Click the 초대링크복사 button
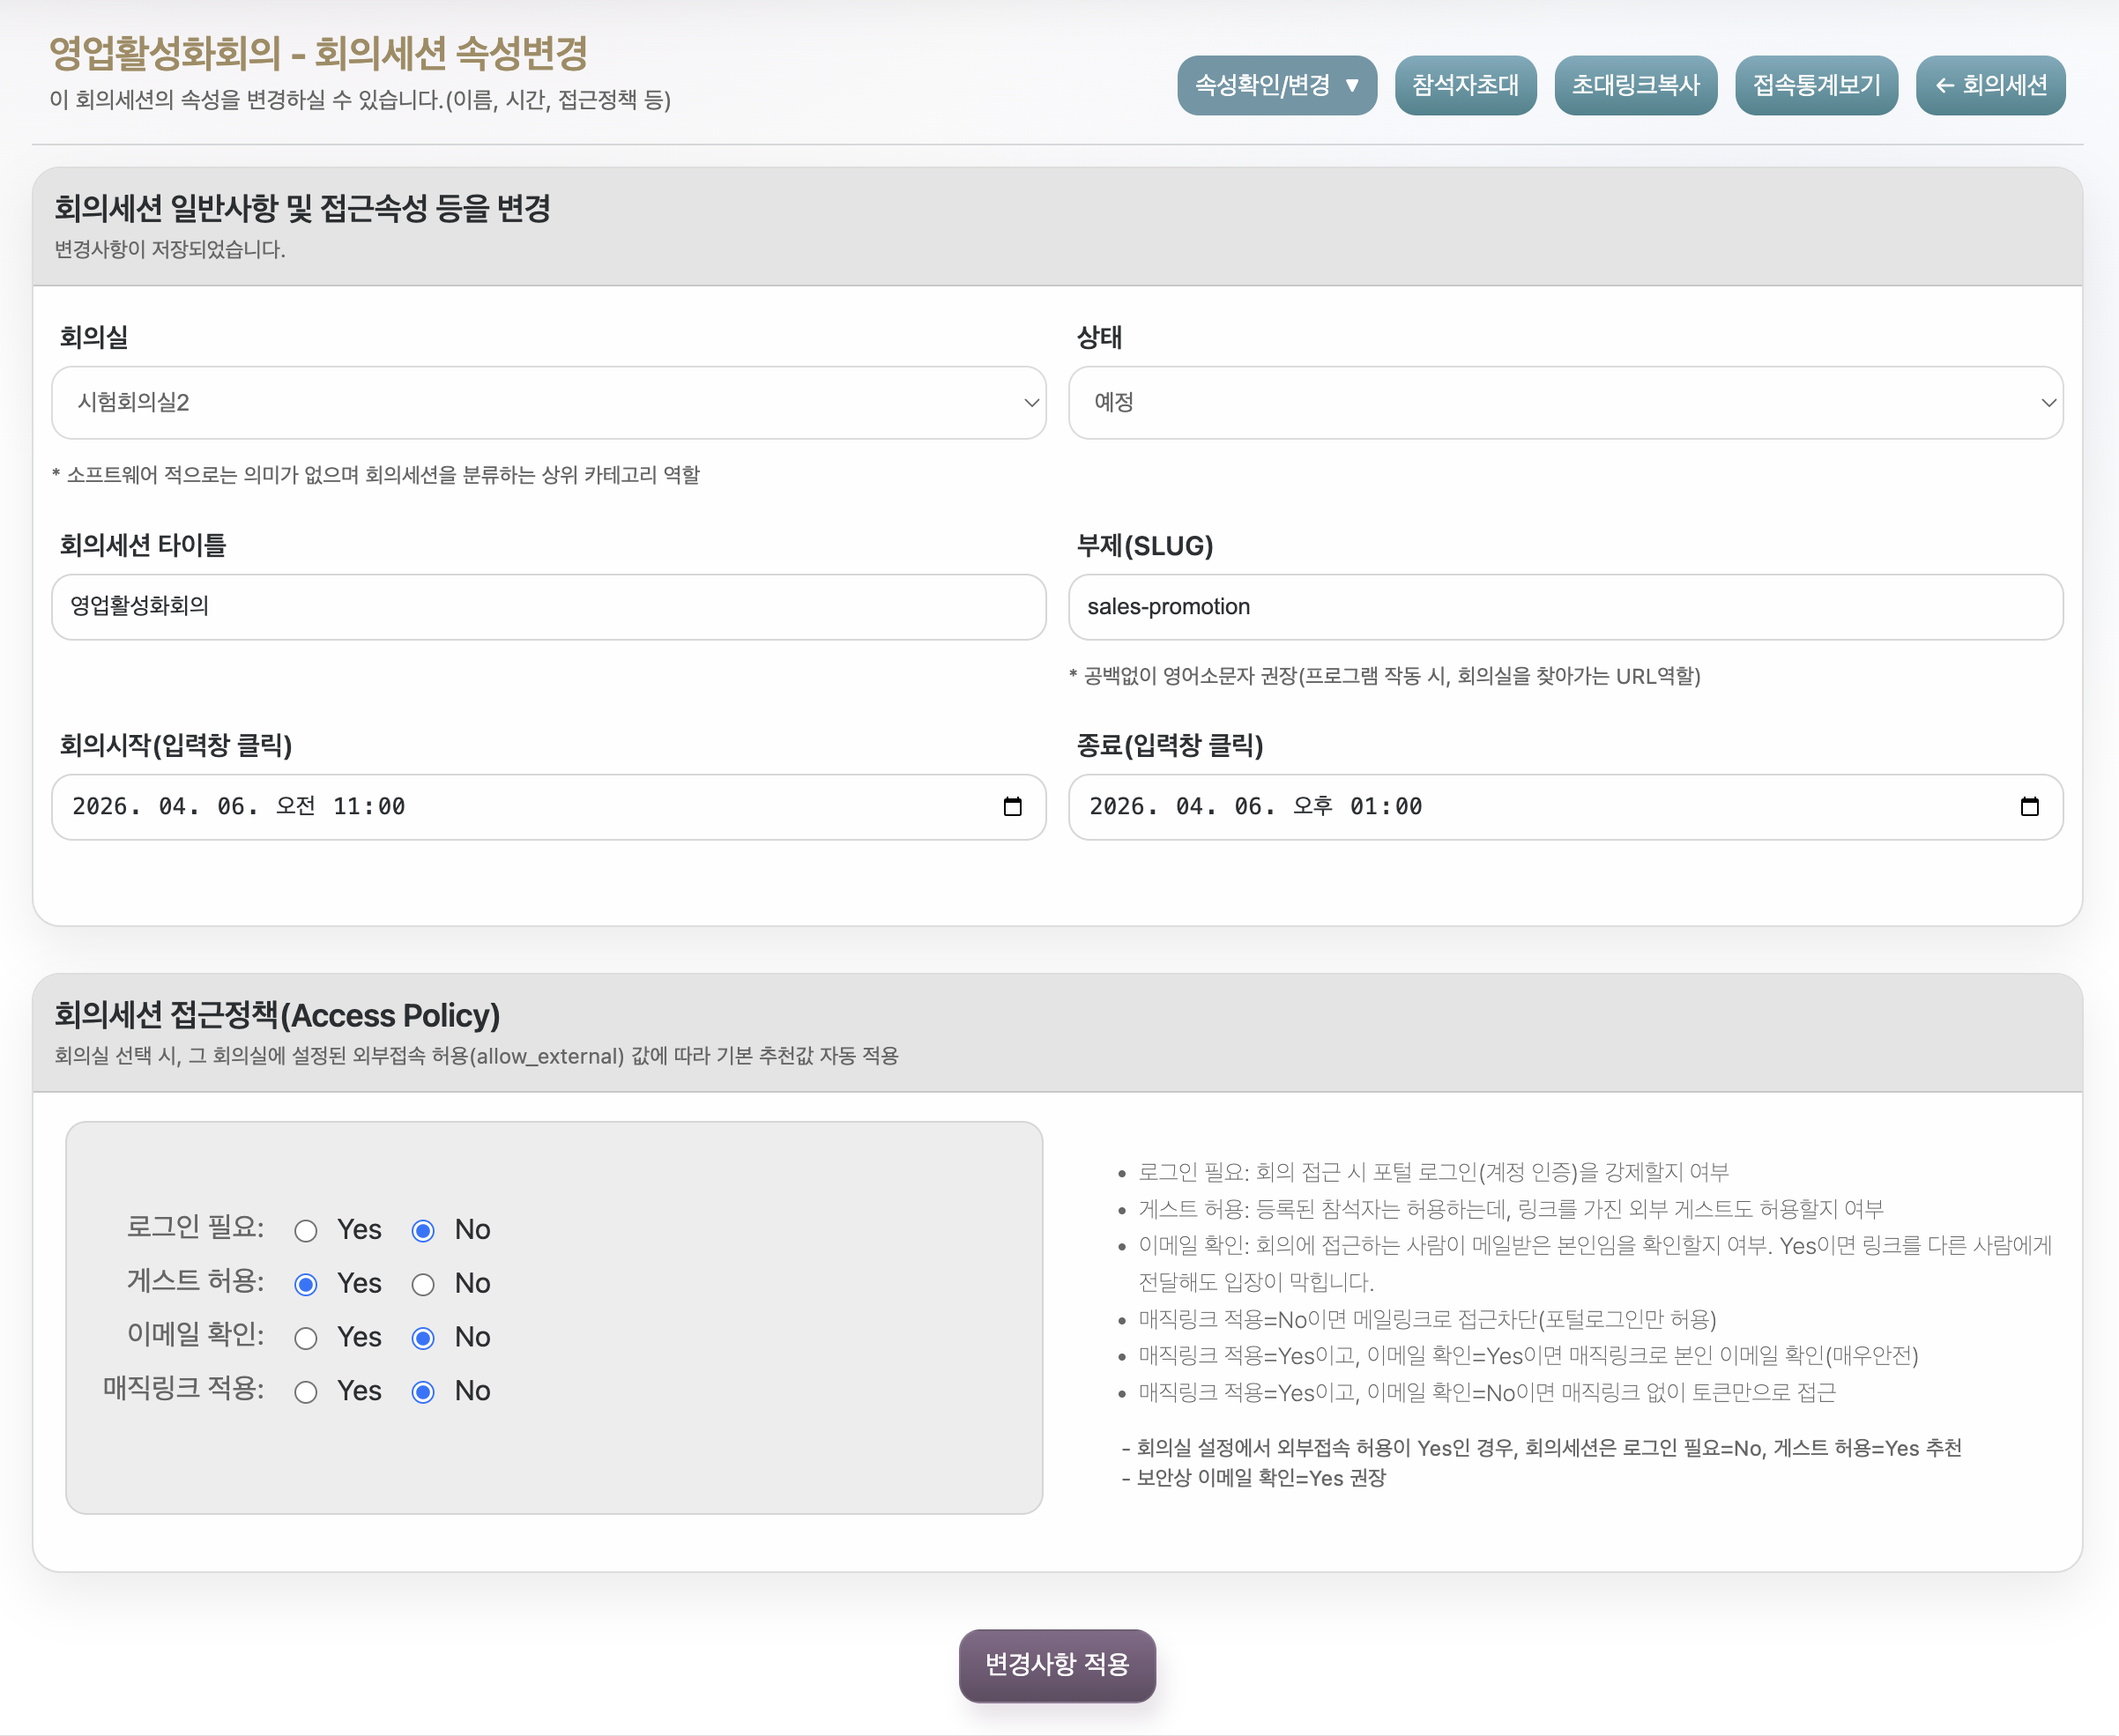Screen dimensions: 2119x1736 (1635, 86)
